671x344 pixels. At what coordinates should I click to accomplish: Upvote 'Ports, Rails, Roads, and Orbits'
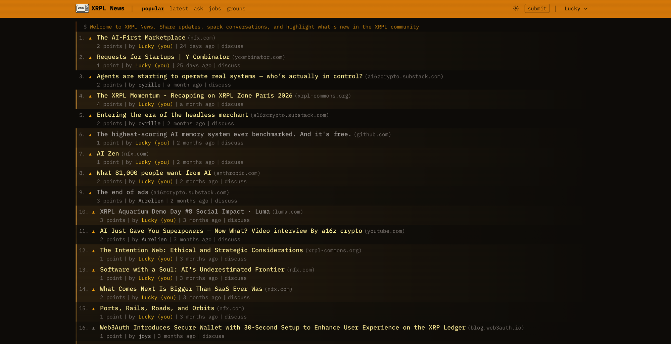(x=93, y=309)
